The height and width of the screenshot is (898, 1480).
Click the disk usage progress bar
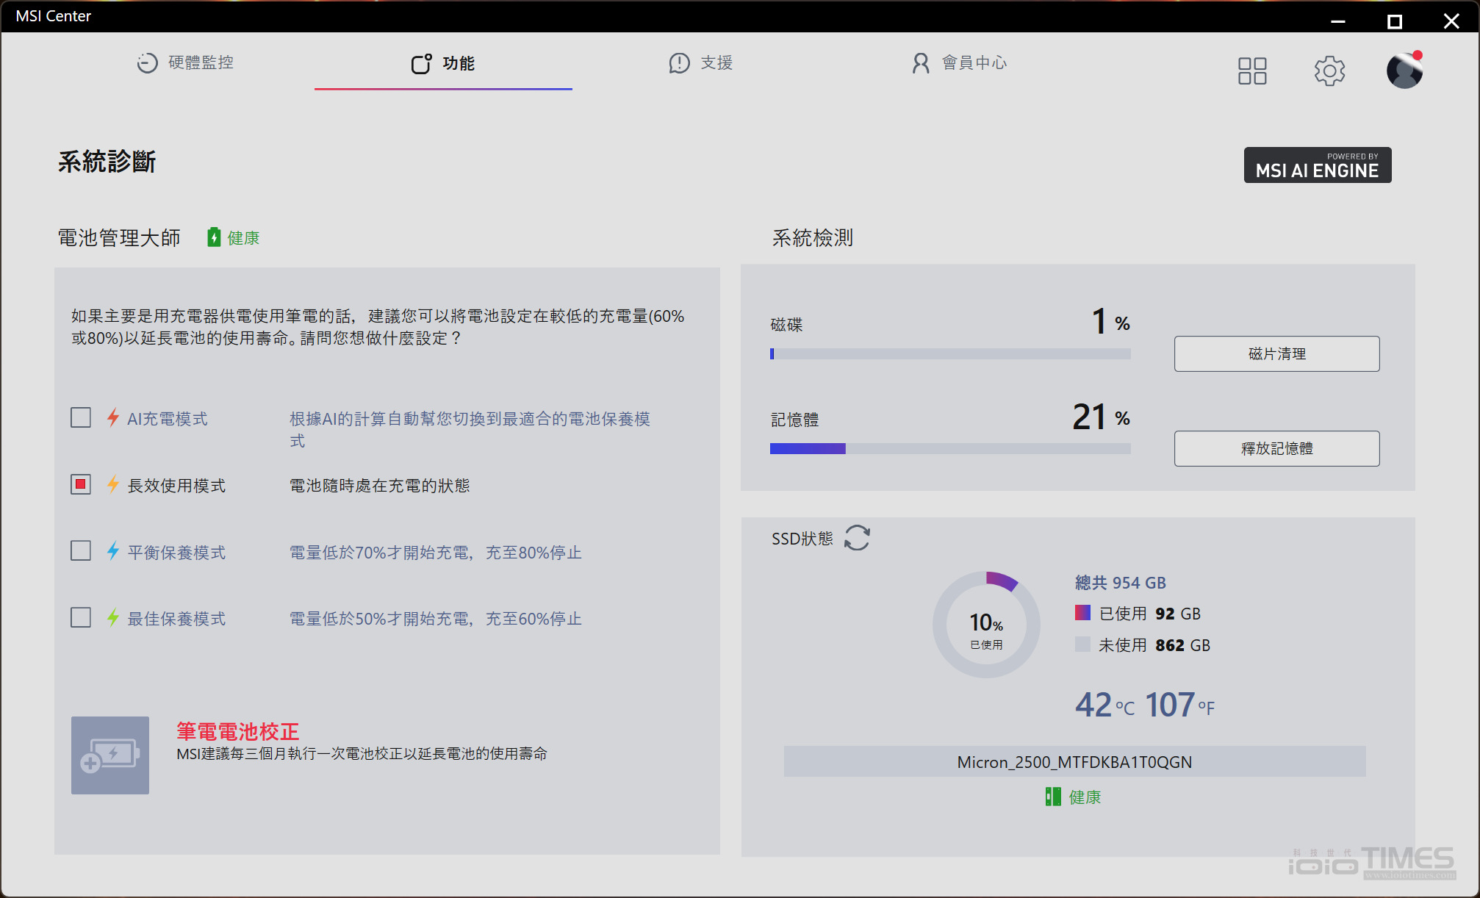pyautogui.click(x=949, y=354)
